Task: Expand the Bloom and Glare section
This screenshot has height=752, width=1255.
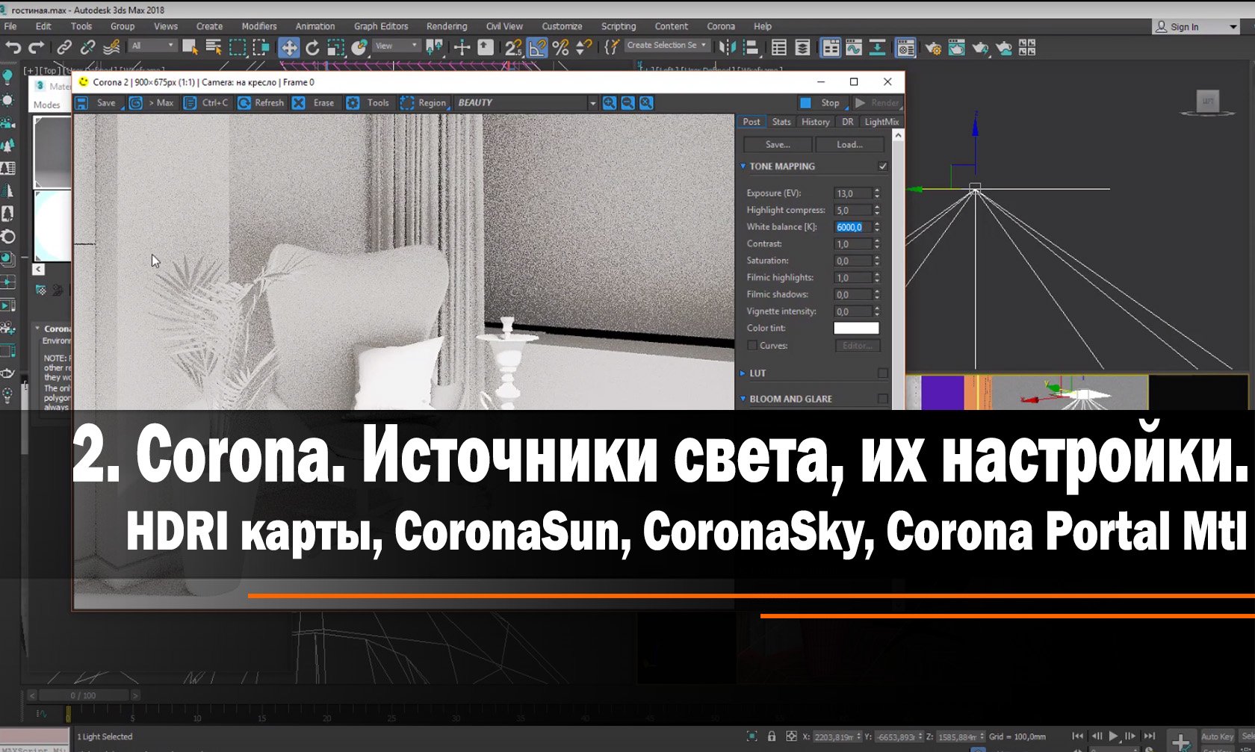Action: pyautogui.click(x=743, y=398)
